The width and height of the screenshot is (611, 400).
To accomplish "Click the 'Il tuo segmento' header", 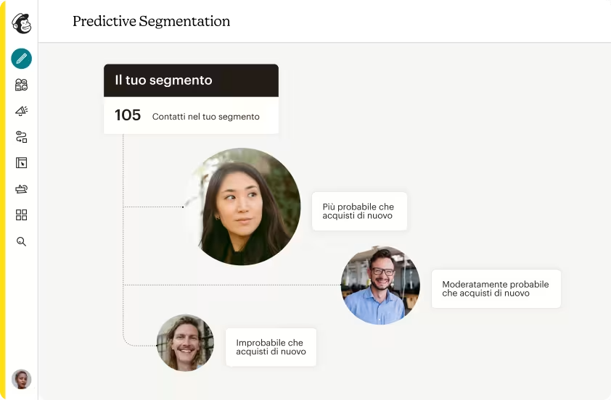I will [x=191, y=80].
